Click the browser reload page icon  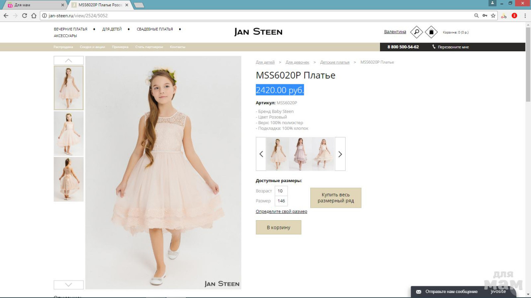pyautogui.click(x=24, y=16)
